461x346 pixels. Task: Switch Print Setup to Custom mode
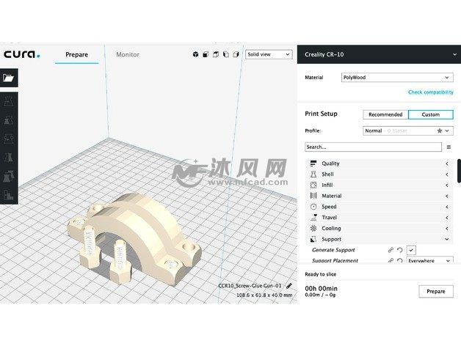pos(431,114)
